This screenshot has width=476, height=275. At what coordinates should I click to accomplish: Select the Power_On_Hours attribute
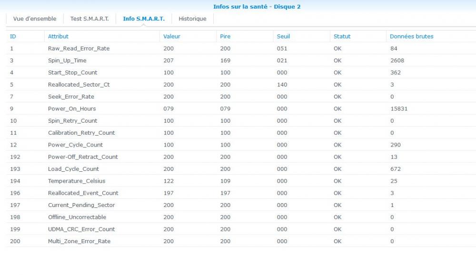pos(72,108)
